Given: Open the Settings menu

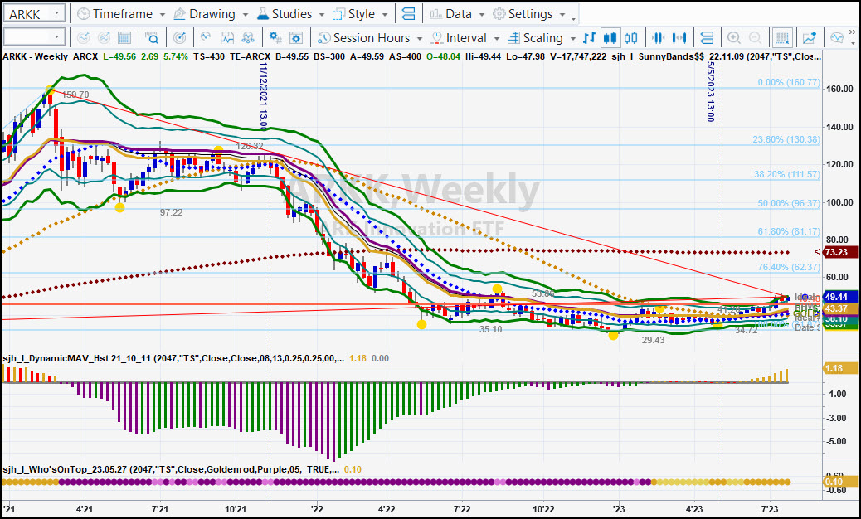Looking at the screenshot, I should click(528, 14).
